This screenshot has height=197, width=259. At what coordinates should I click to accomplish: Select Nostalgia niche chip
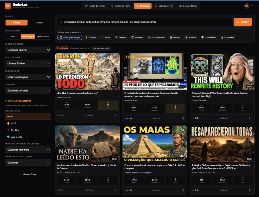[x=137, y=37]
